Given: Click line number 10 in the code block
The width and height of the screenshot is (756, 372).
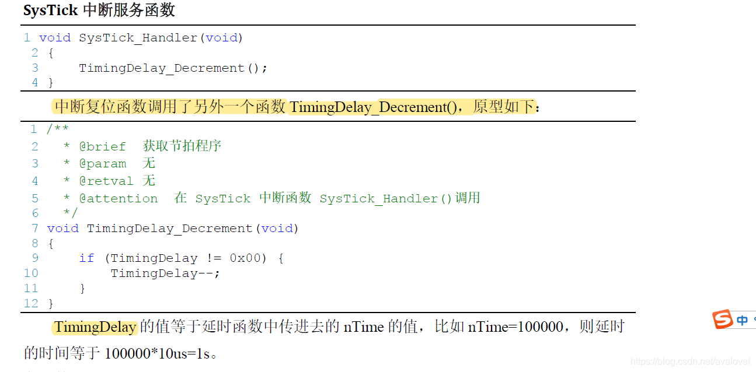Looking at the screenshot, I should click(x=31, y=273).
